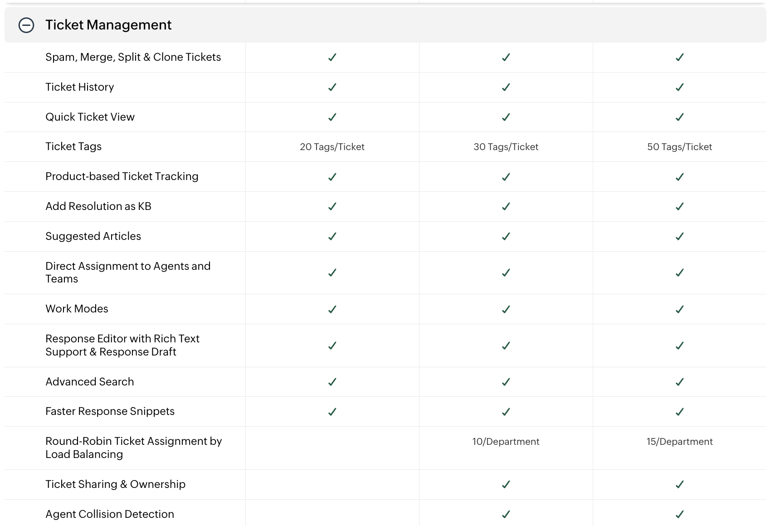
Task: Click Direct Assignment to Agents and Teams
Action: tap(128, 273)
